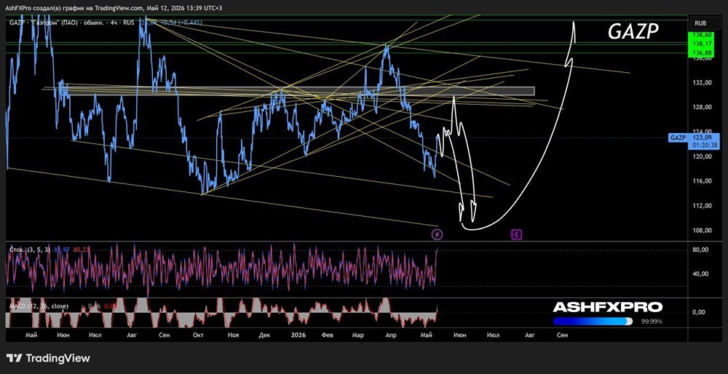The height and width of the screenshot is (374, 728).
Task: Click the blue progress bar beside 99.99%
Action: (593, 321)
